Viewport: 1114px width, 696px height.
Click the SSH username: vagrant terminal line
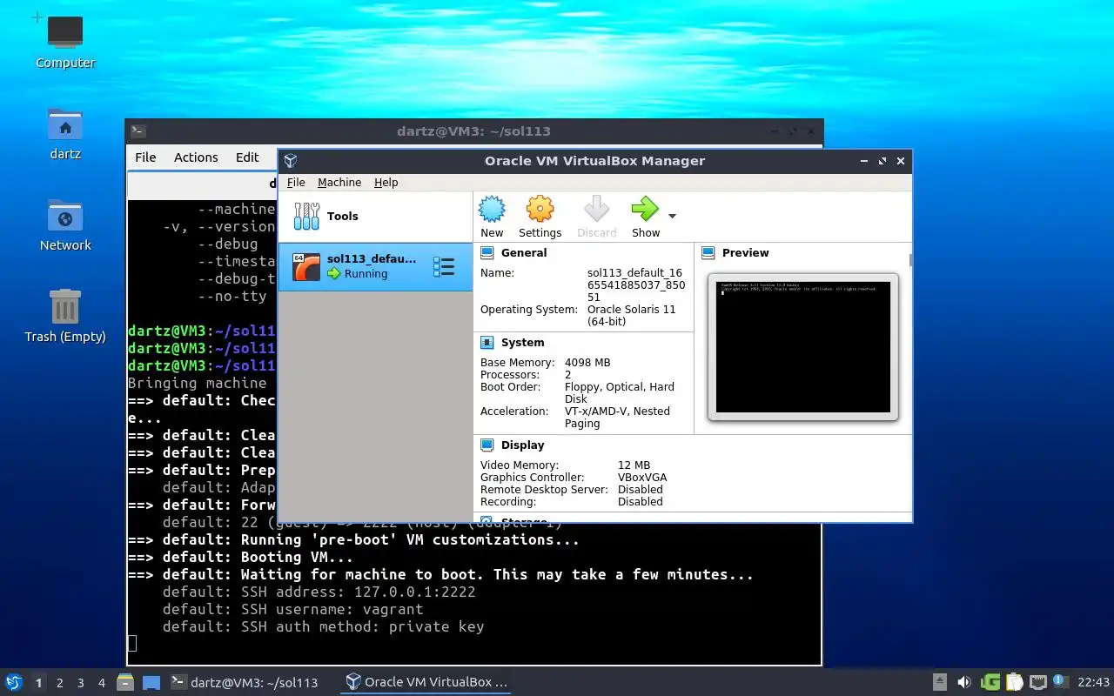292,609
